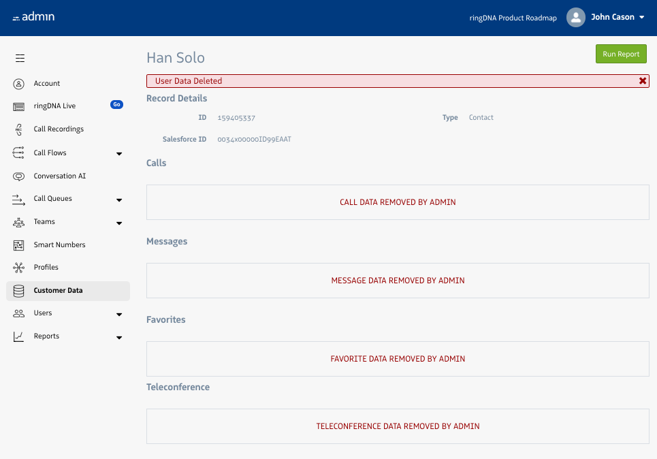Expand the Reports submenu arrow
657x459 pixels.
(x=119, y=338)
